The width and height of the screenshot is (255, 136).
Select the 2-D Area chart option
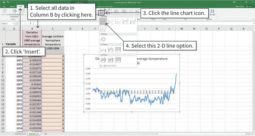click(x=103, y=50)
